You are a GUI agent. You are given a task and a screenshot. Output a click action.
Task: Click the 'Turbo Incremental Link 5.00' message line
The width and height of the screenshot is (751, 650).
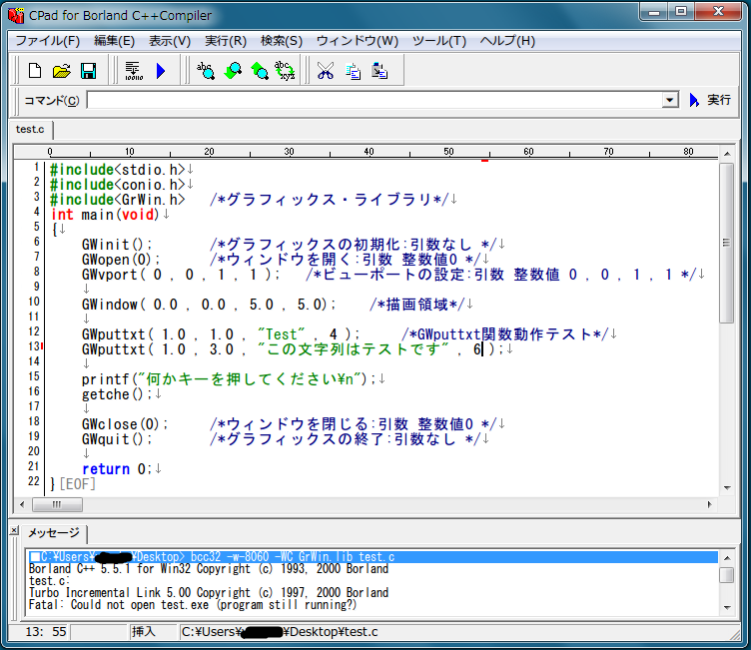[x=209, y=593]
